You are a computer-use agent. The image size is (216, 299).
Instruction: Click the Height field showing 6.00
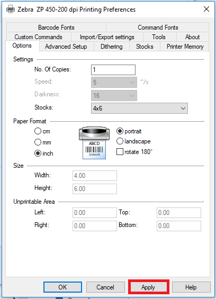[x=95, y=189]
